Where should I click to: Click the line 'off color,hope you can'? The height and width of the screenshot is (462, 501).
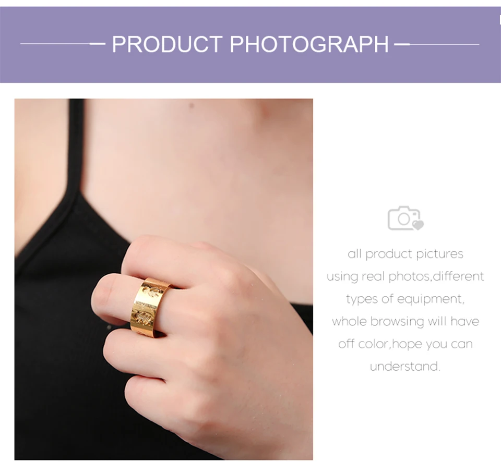[x=405, y=344]
